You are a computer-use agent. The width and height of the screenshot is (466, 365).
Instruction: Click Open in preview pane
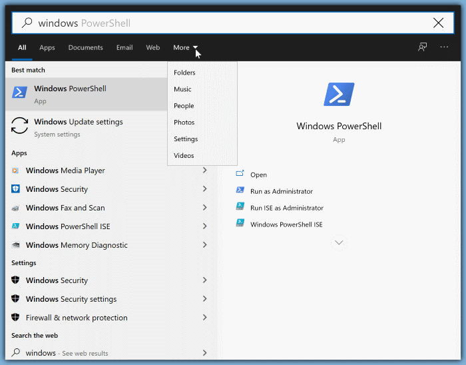pos(258,175)
